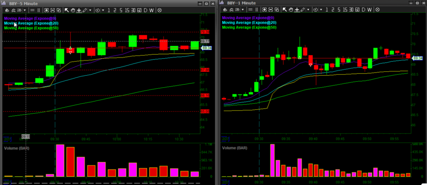Set 1 Minute chart to Daily (D) timeframe

(x=363, y=9)
